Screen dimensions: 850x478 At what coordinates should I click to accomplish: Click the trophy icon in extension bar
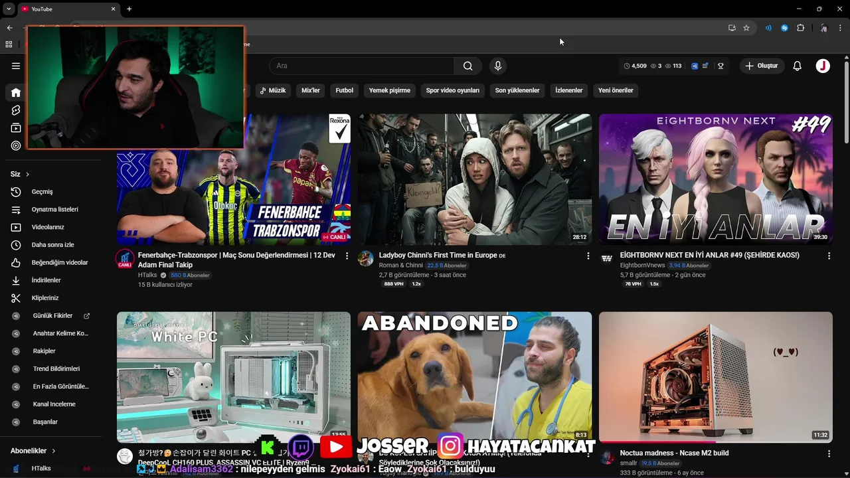721,66
